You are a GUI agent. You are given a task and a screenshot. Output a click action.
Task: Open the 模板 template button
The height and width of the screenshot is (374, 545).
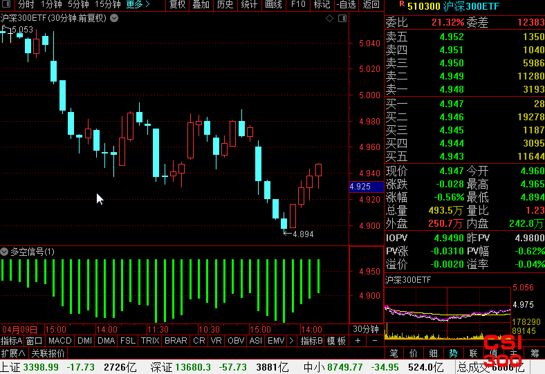(x=336, y=341)
